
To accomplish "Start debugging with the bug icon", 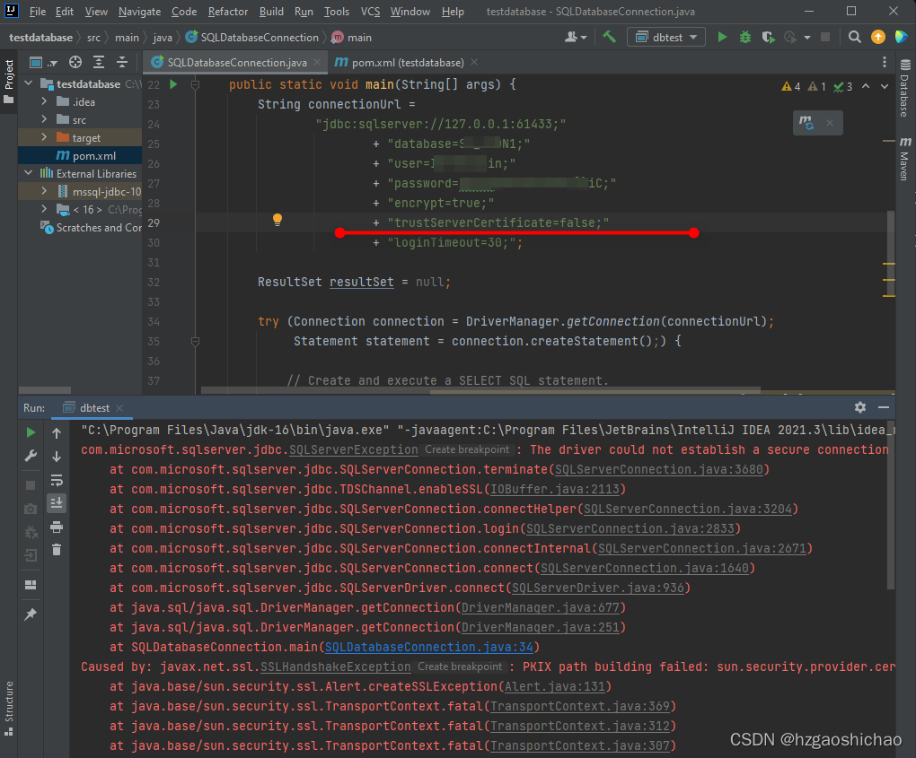I will pos(744,38).
